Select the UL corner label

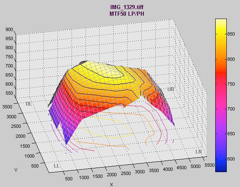coord(29,104)
